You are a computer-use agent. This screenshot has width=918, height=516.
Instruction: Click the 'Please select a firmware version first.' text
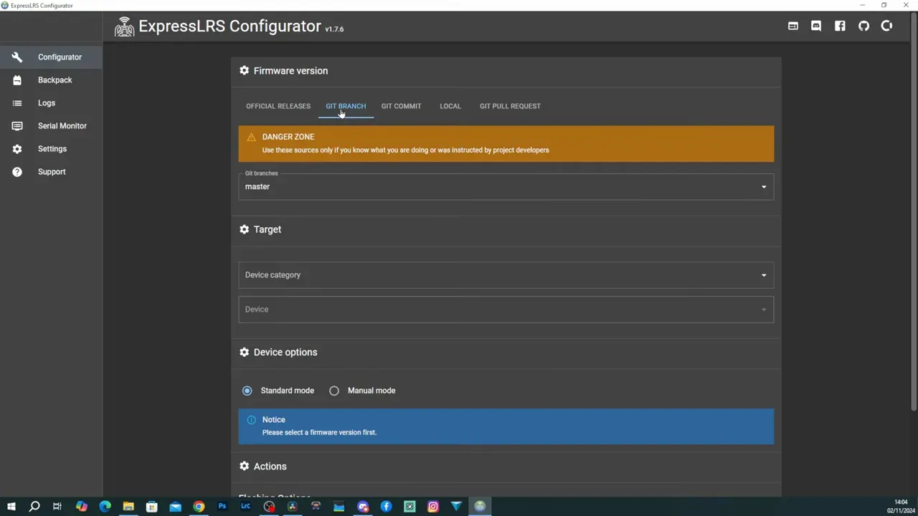coord(319,432)
